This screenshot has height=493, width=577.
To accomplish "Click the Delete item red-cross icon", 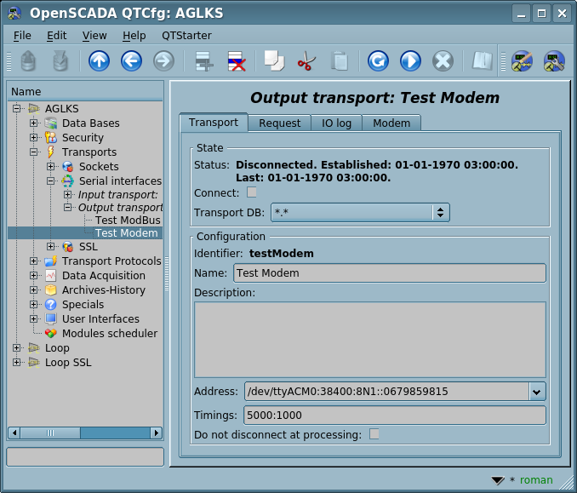I will point(237,60).
